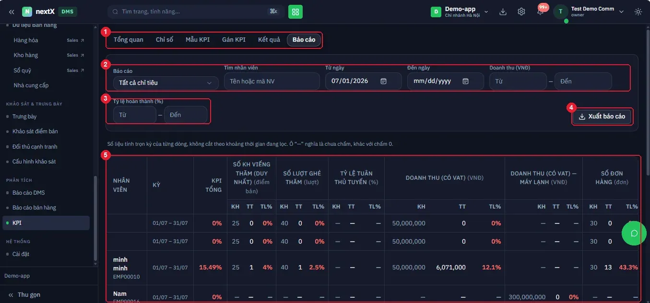
Task: Open Báo cáo DMS in sidebar
Action: tap(29, 193)
